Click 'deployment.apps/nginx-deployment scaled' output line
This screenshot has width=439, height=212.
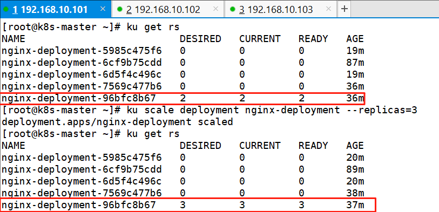[117, 122]
